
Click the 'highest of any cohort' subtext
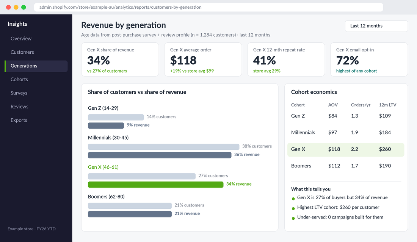pos(356,71)
